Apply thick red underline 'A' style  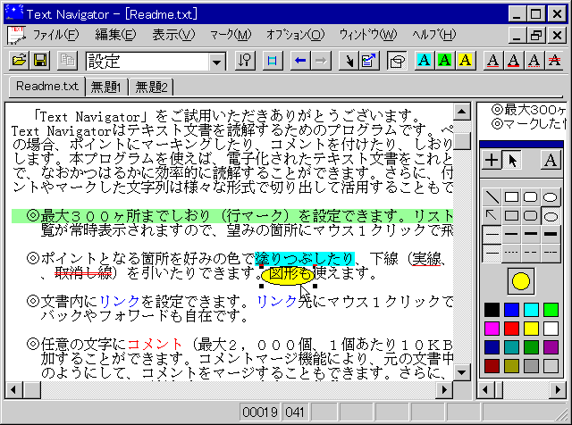[x=514, y=61]
